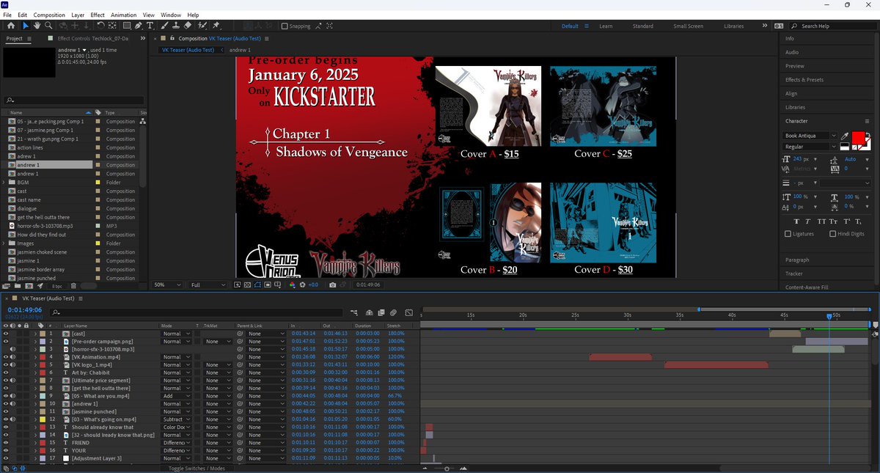Hide the [VK Animation.mp4] layer
This screenshot has height=473, width=880.
click(6, 357)
